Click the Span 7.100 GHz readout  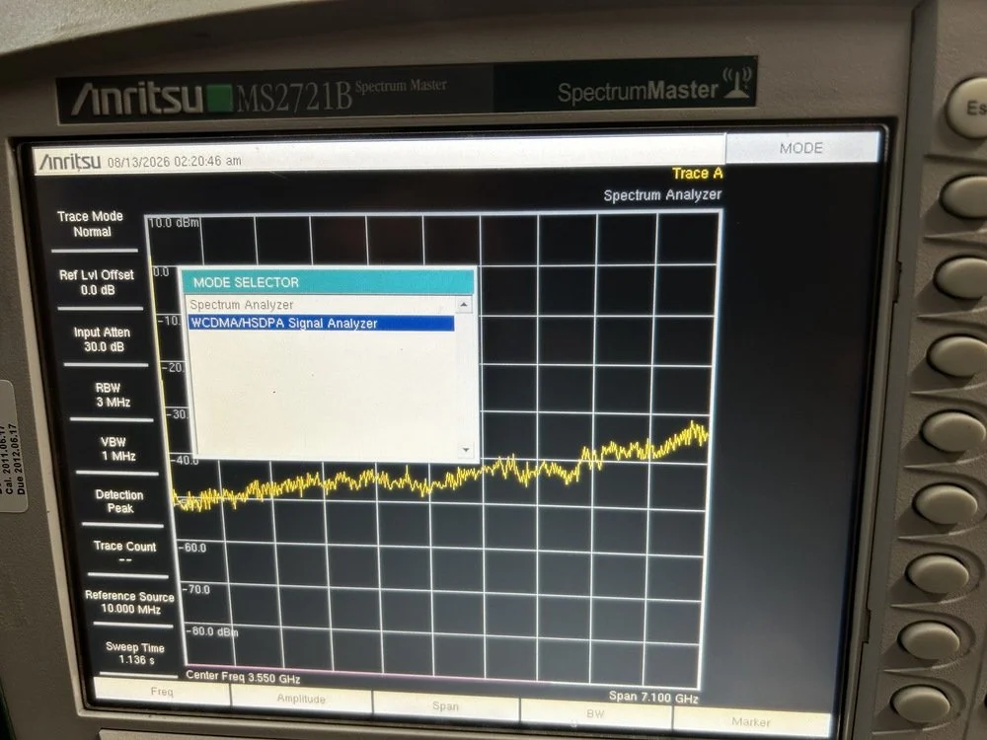[653, 697]
